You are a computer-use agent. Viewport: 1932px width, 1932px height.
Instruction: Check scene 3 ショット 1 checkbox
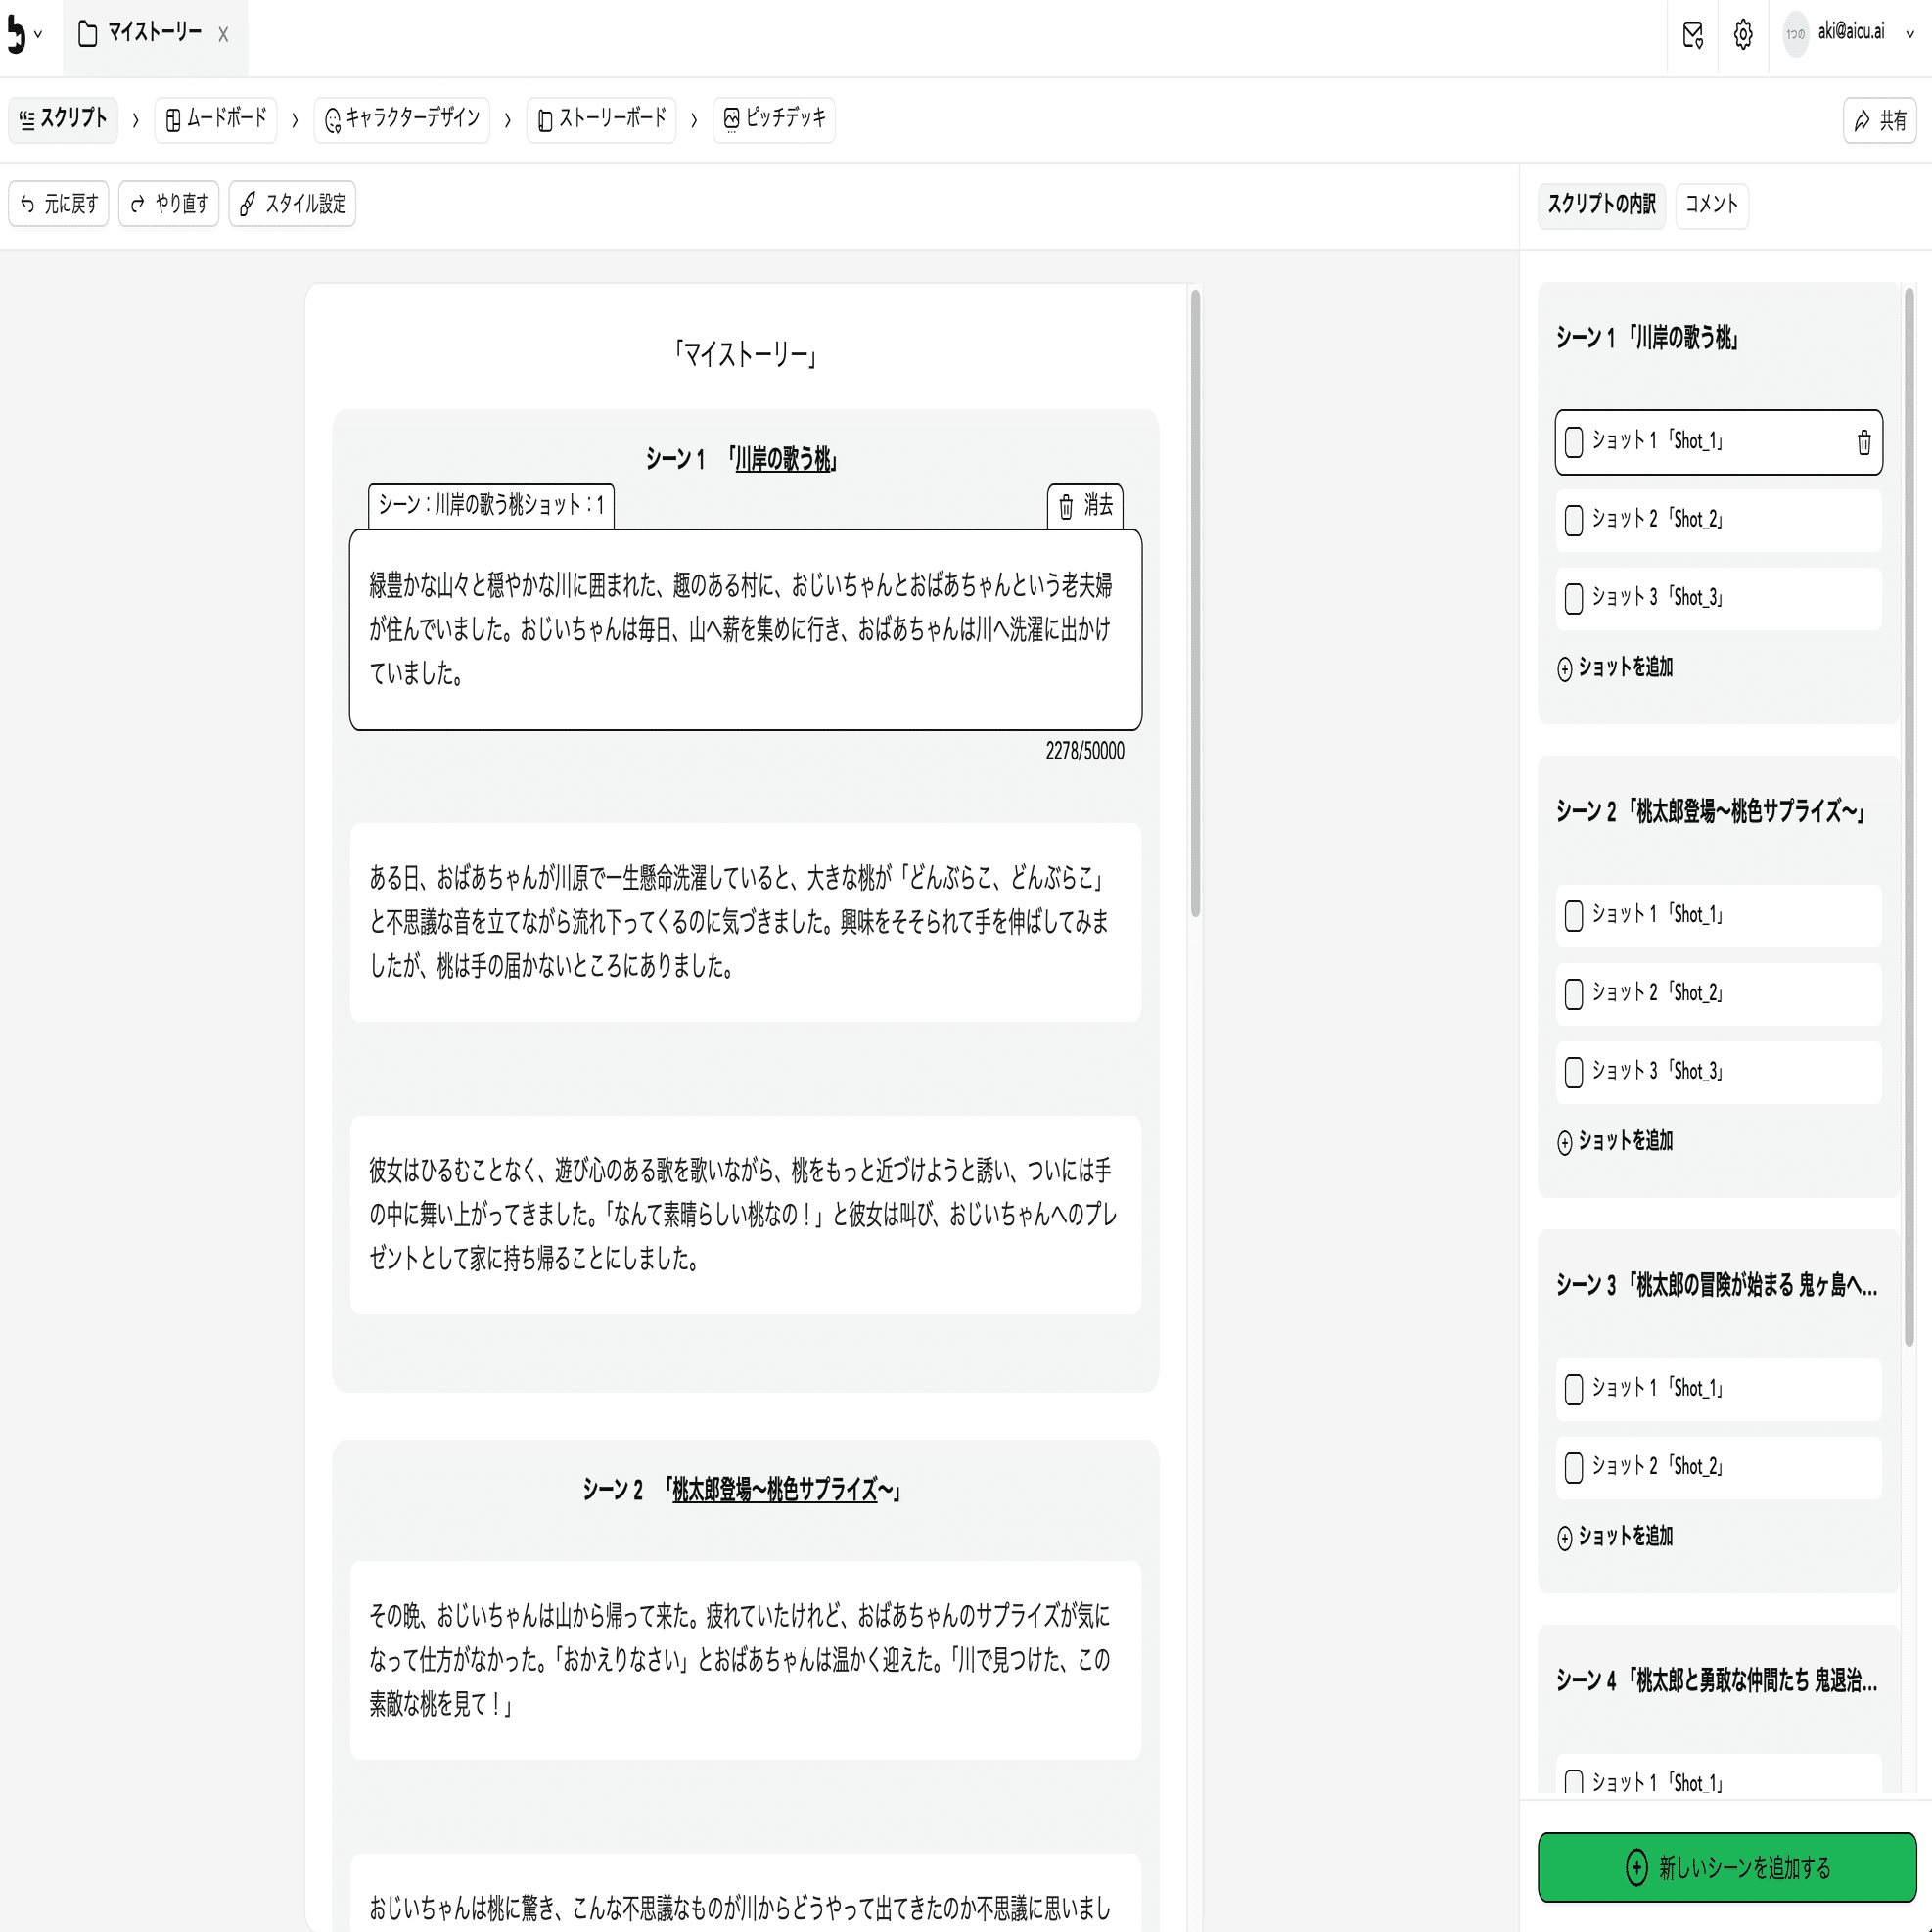(x=1573, y=1389)
